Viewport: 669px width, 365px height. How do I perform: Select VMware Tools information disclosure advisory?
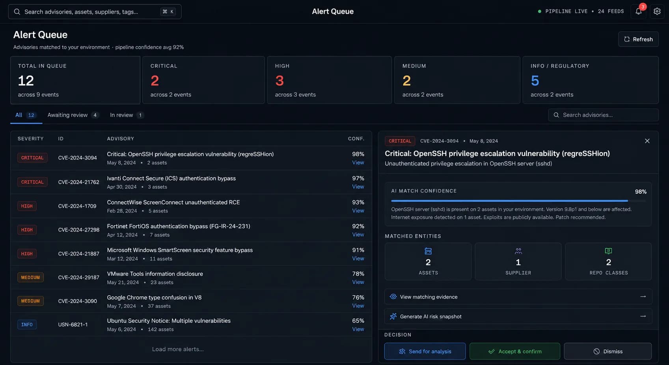[x=155, y=274]
